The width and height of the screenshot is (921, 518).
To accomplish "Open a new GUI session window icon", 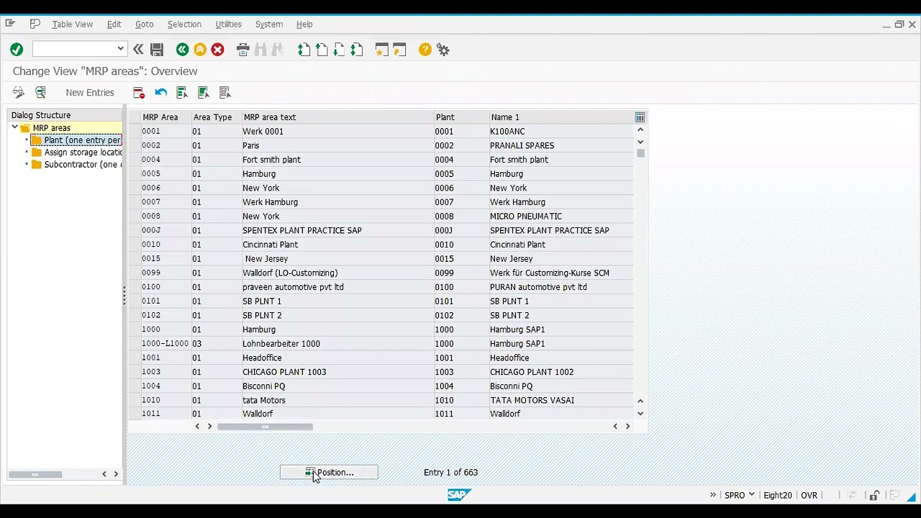I will (x=382, y=50).
